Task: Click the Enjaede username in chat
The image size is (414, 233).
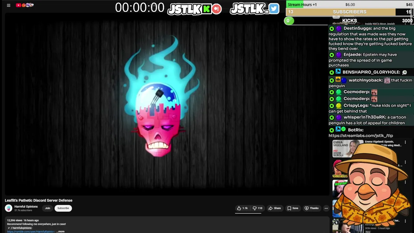Action: click(x=353, y=54)
